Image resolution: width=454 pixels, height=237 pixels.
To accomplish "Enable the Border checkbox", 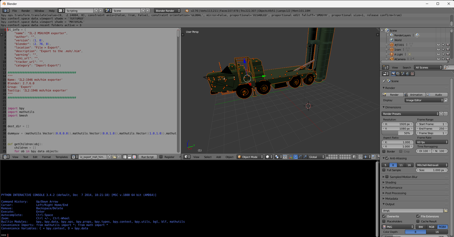I will pyautogui.click(x=384, y=151).
